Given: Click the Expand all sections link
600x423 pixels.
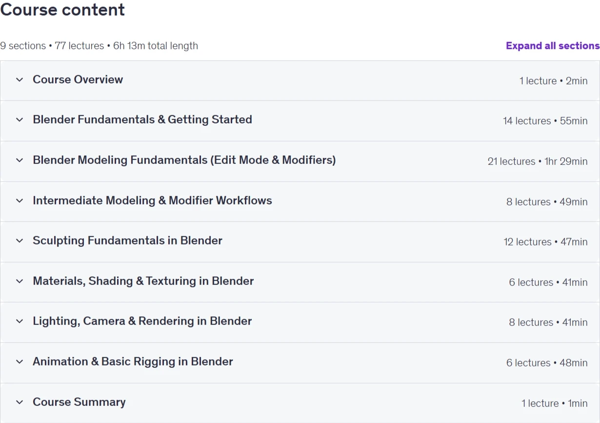Looking at the screenshot, I should coord(553,46).
